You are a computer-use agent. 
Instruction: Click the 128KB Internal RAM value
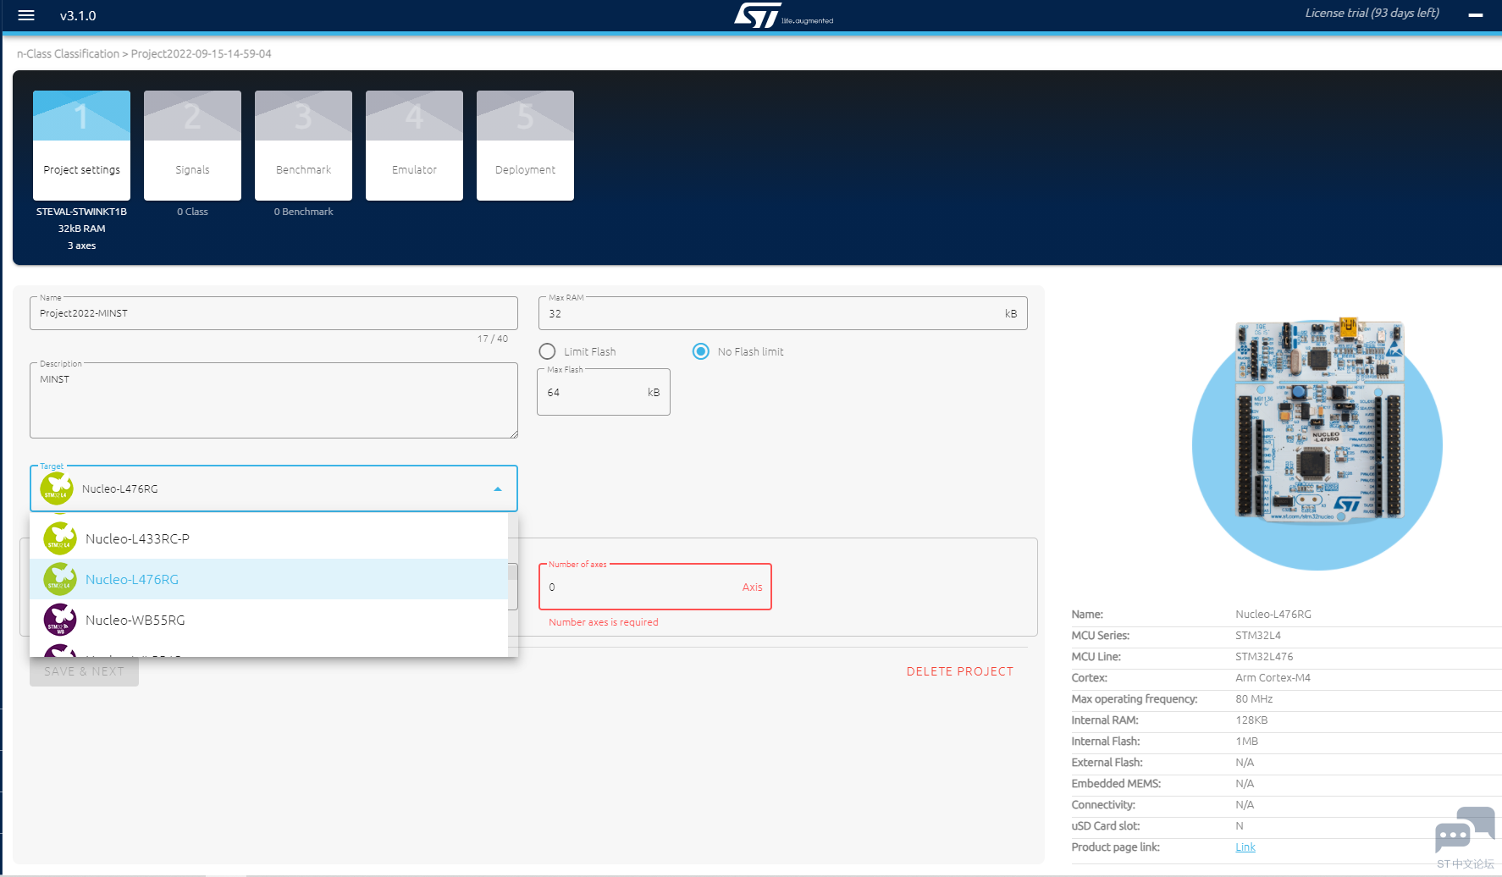[x=1251, y=720]
